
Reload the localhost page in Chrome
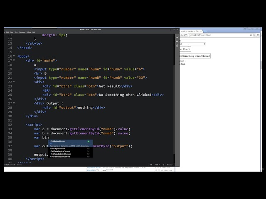(185, 35)
